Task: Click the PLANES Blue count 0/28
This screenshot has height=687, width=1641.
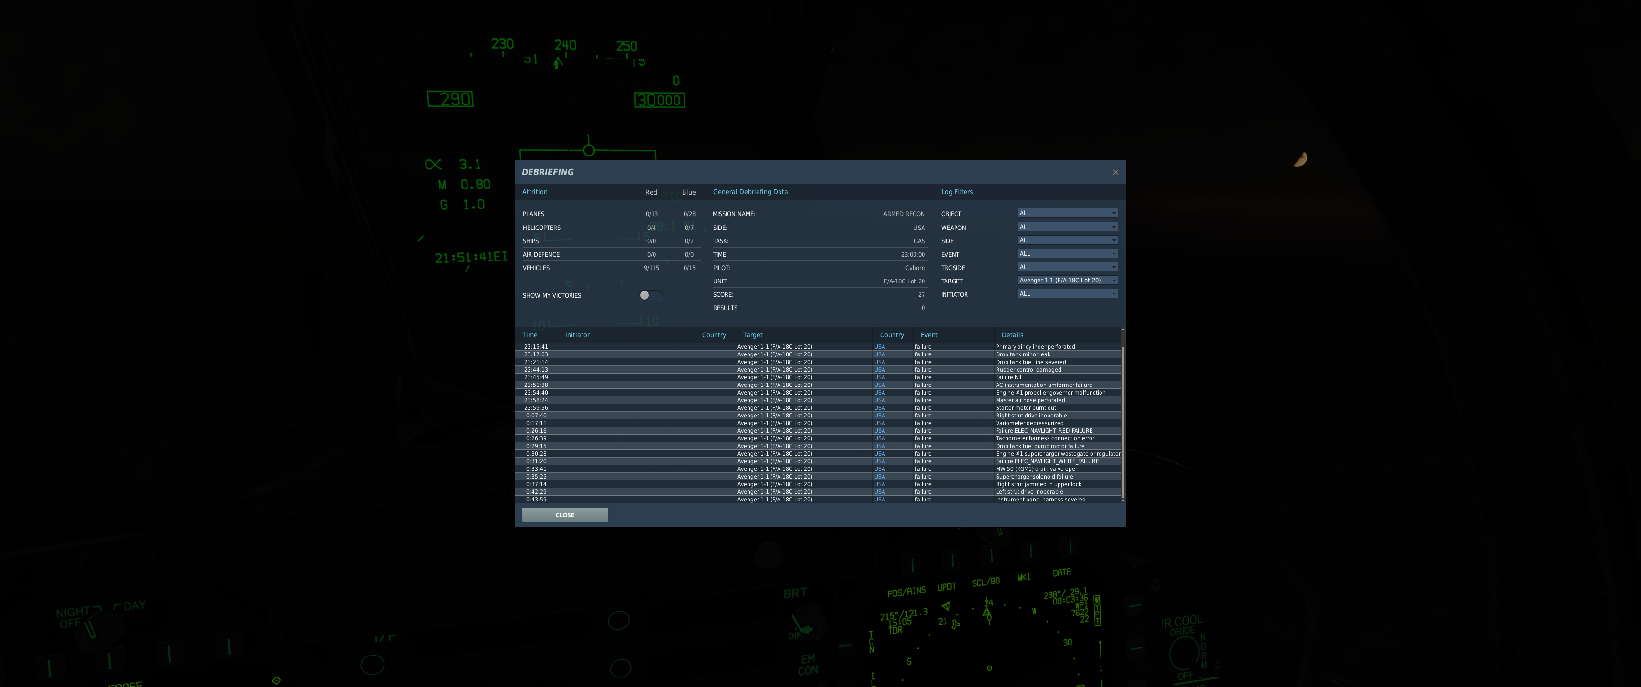Action: coord(689,214)
